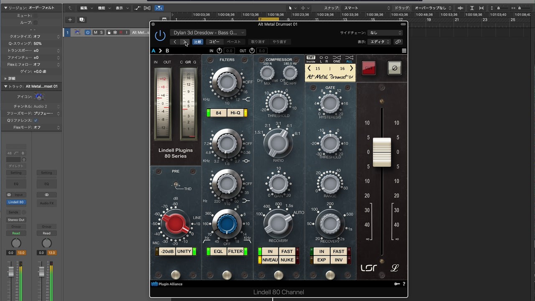Click the Paste button in plugin header
Viewport: 535px width, 301px height.
tap(234, 42)
